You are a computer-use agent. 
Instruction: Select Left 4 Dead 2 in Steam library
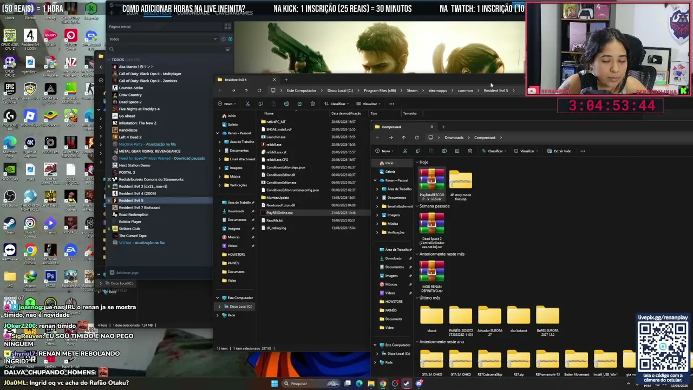(x=130, y=137)
